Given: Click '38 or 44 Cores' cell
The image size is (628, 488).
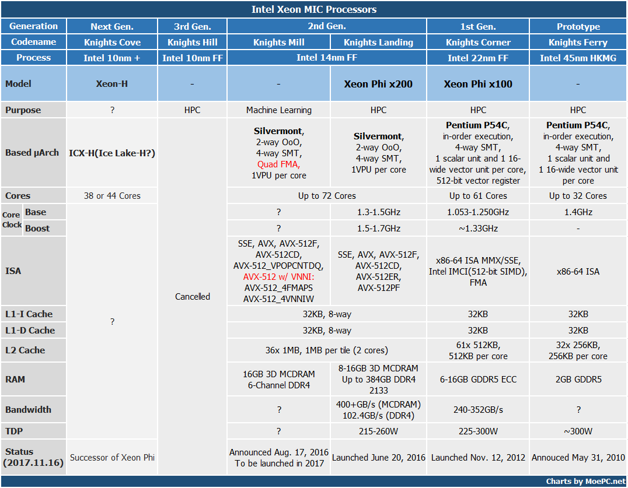Looking at the screenshot, I should tap(112, 195).
